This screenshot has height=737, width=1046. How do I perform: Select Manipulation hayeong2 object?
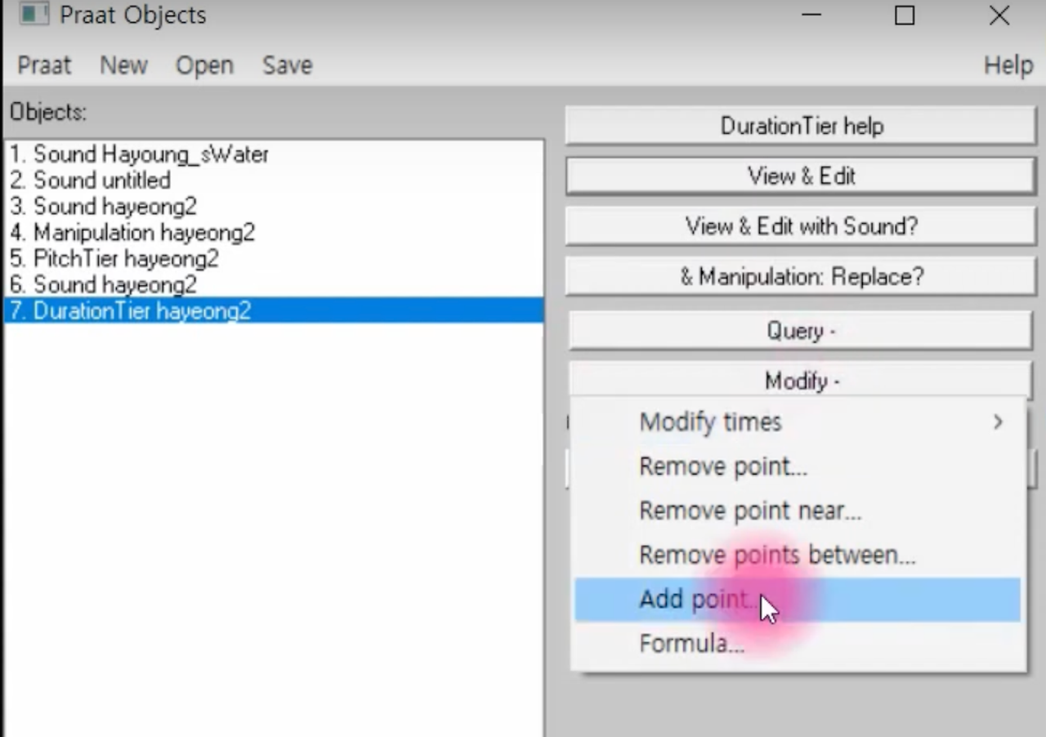[274, 233]
